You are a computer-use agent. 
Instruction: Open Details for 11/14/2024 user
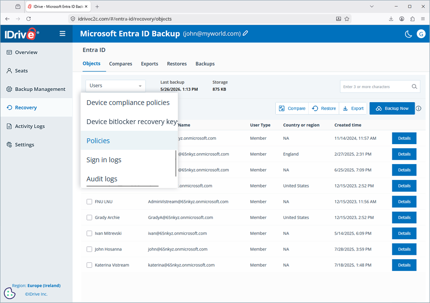point(404,138)
